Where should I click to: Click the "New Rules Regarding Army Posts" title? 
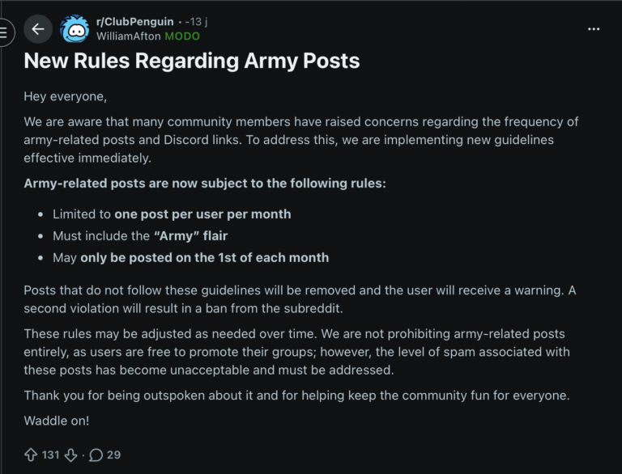tap(192, 61)
